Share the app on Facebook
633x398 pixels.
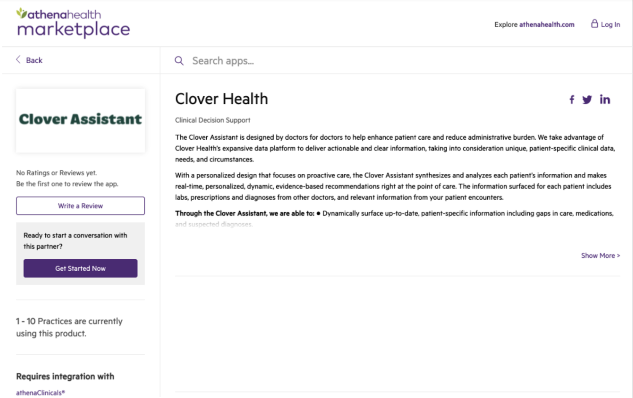[x=572, y=99]
